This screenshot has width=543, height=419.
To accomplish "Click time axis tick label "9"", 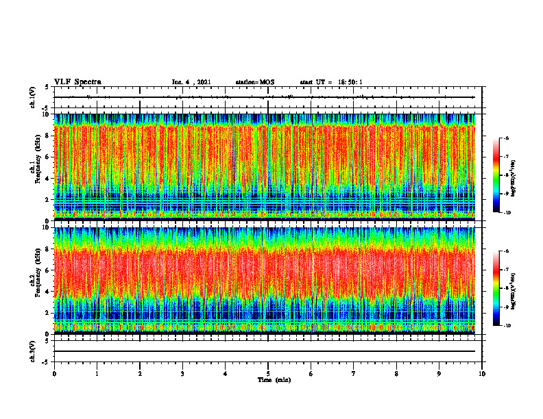I will pos(439,374).
